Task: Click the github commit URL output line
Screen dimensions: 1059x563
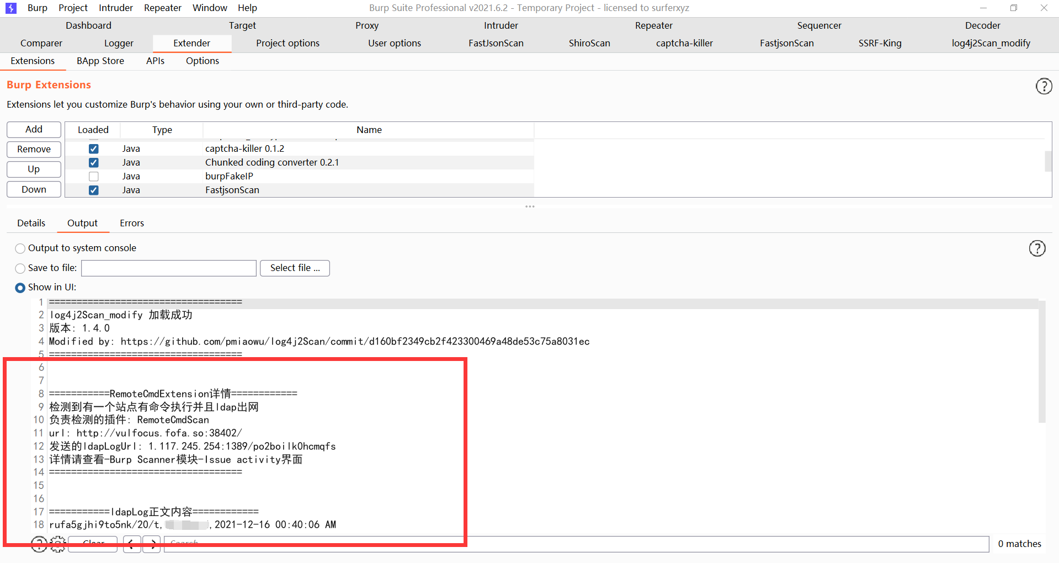Action: [x=320, y=341]
